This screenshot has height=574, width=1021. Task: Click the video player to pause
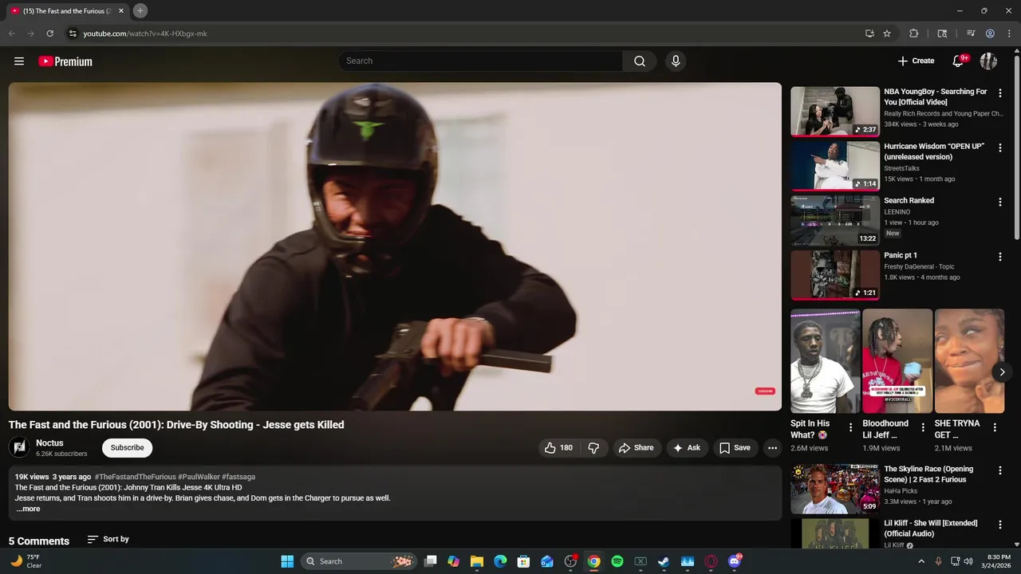click(395, 246)
